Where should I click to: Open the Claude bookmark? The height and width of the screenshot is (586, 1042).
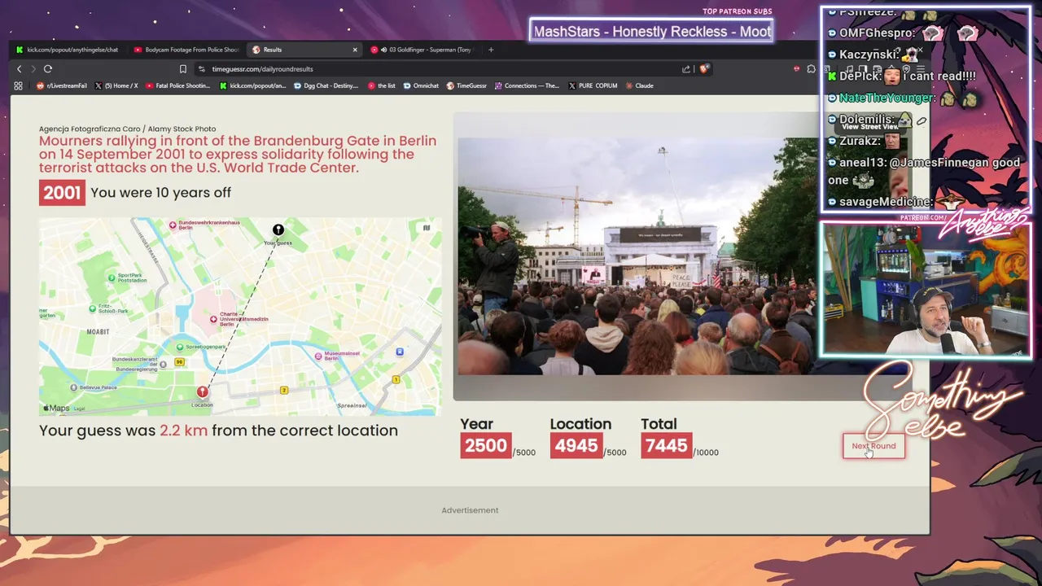[x=640, y=85]
